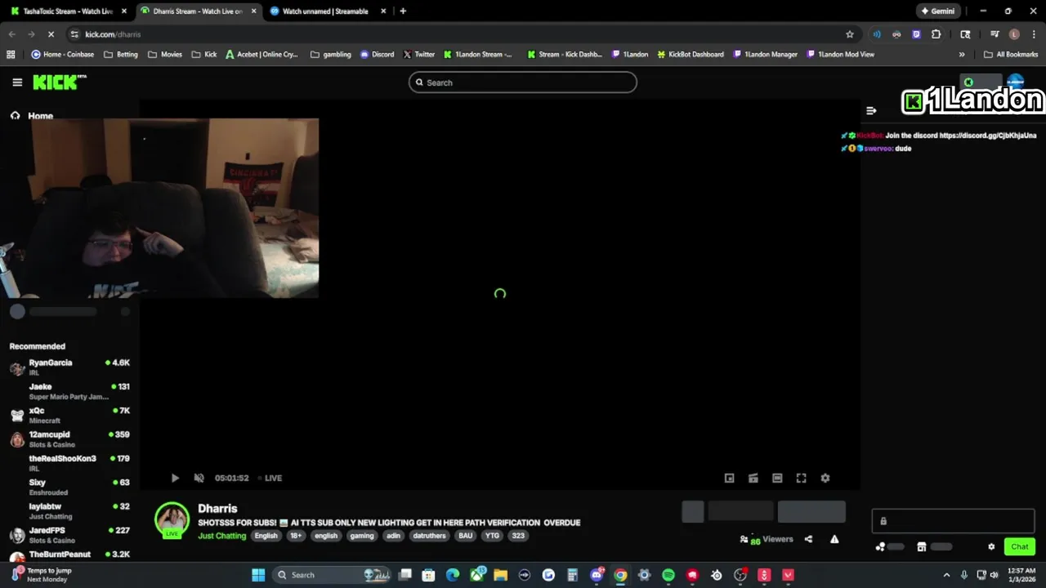Screen dimensions: 1046x588
Task: Show hidden system tray icons
Action: point(946,575)
